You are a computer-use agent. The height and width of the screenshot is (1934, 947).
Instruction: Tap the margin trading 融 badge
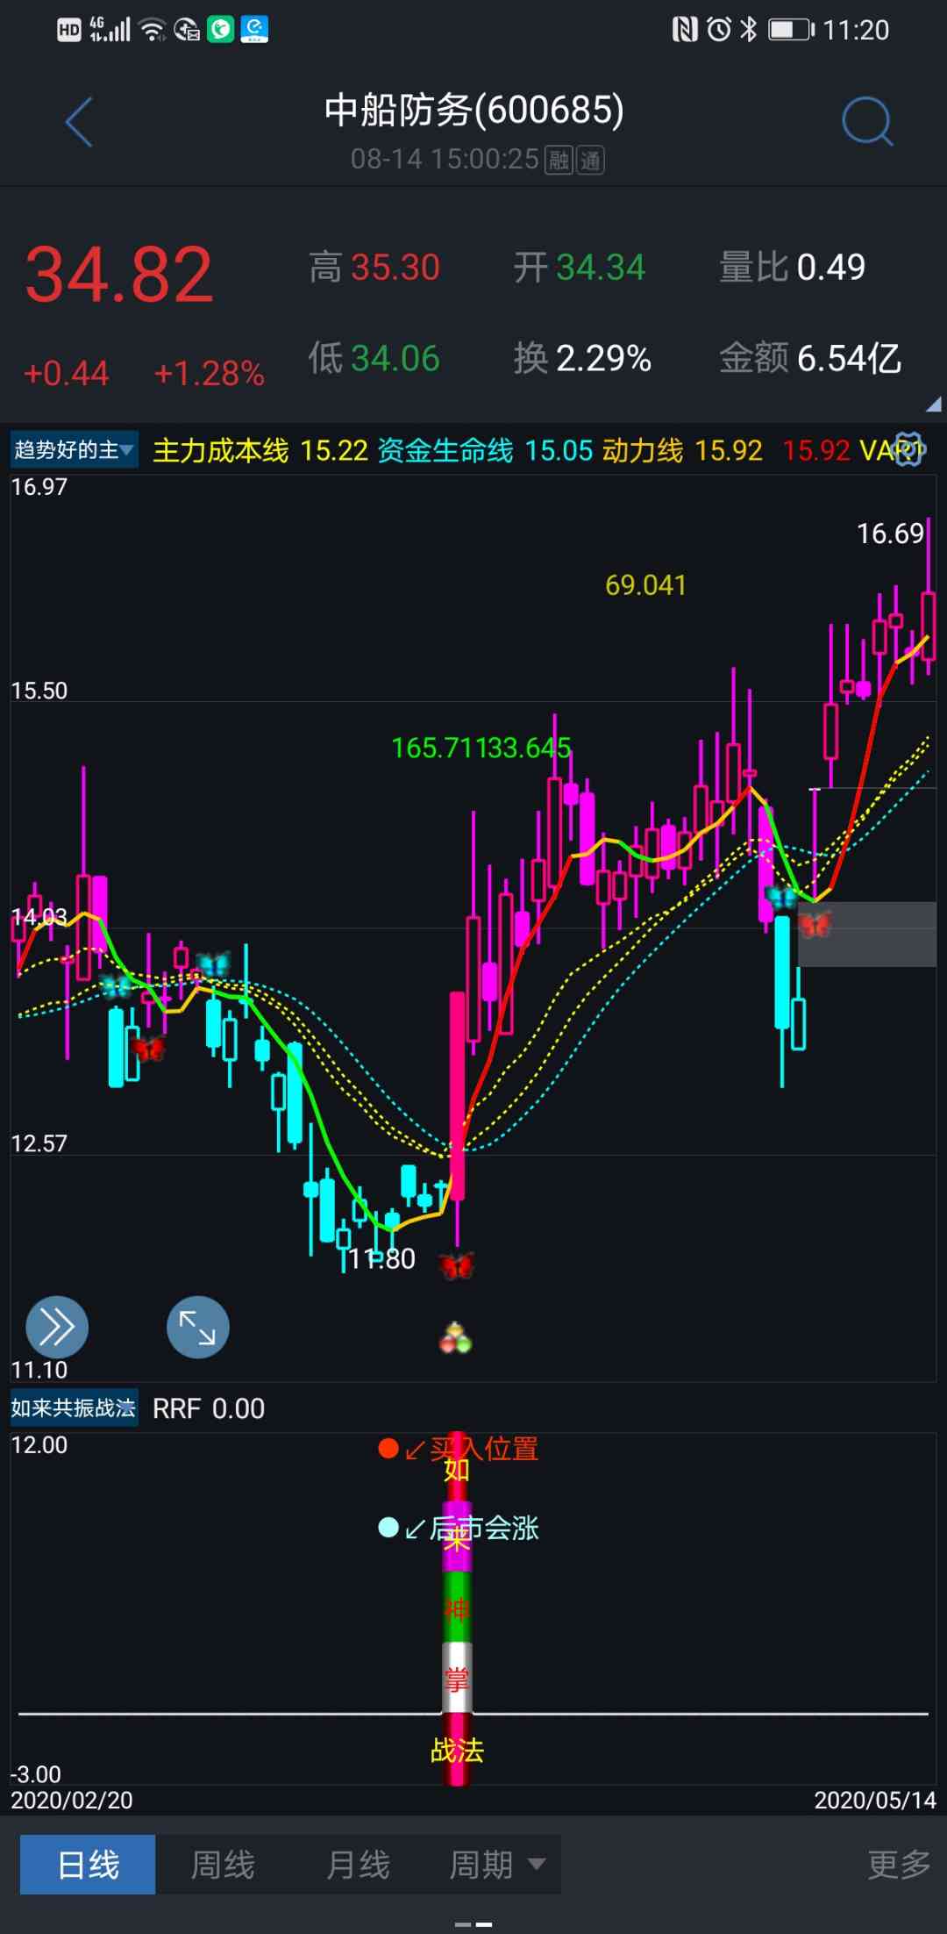point(559,161)
